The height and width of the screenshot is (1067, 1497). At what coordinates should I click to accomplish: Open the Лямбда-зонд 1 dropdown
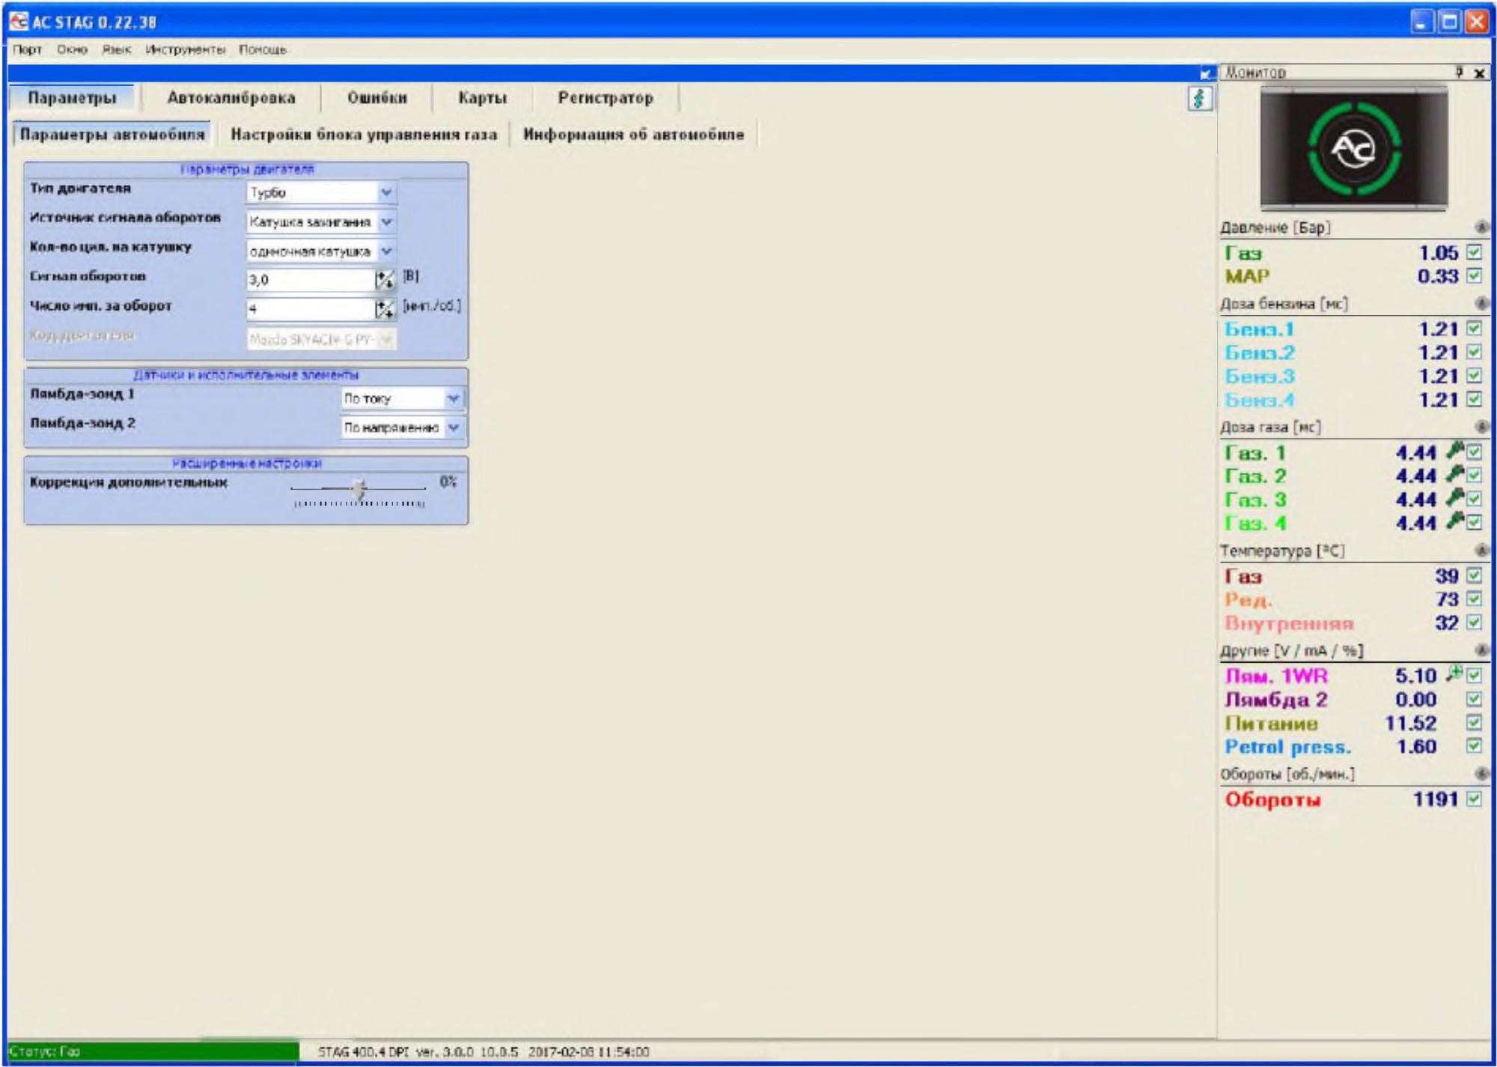pyautogui.click(x=453, y=398)
